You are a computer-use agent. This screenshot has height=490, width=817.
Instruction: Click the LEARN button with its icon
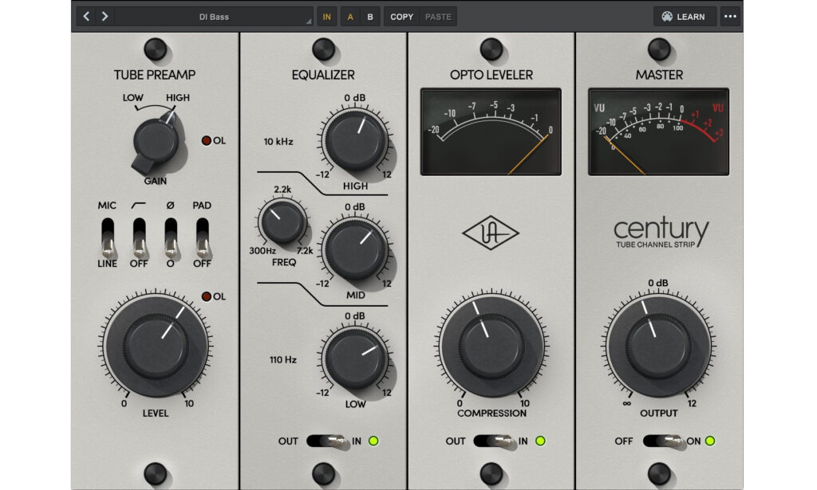tap(685, 16)
